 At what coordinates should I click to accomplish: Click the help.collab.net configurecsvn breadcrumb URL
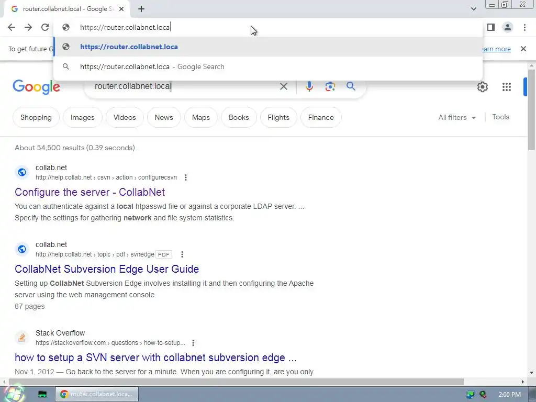[106, 177]
